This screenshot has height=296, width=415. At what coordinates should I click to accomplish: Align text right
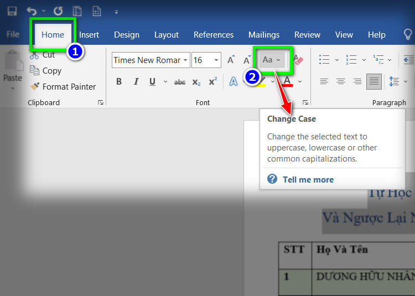point(357,81)
